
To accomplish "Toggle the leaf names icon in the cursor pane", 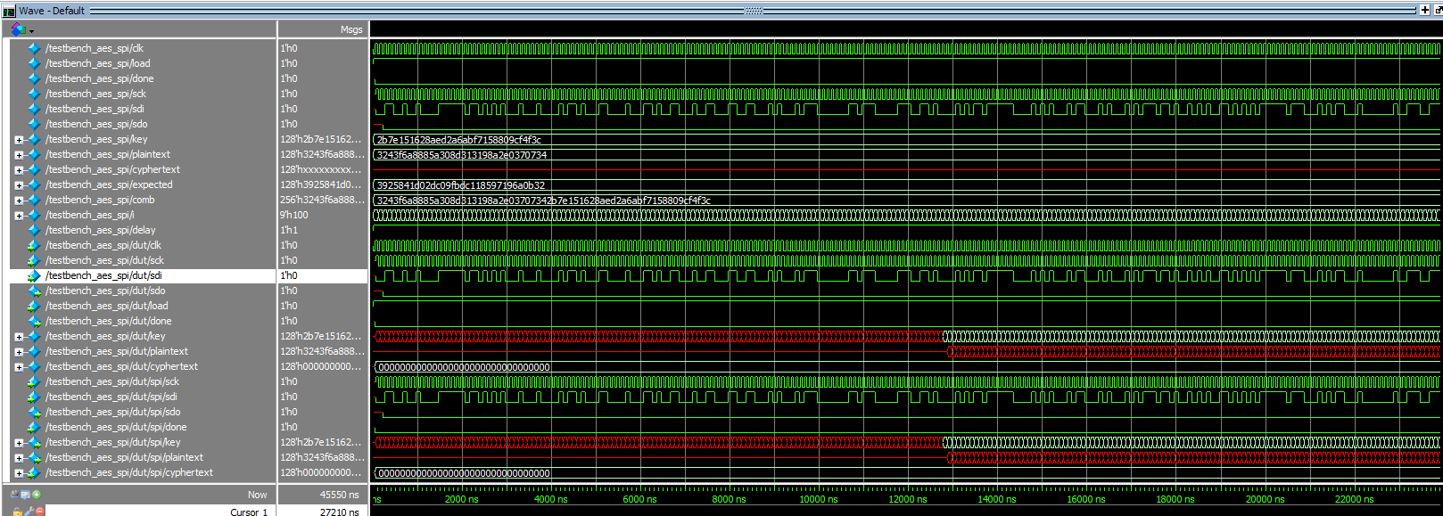I will (14, 494).
